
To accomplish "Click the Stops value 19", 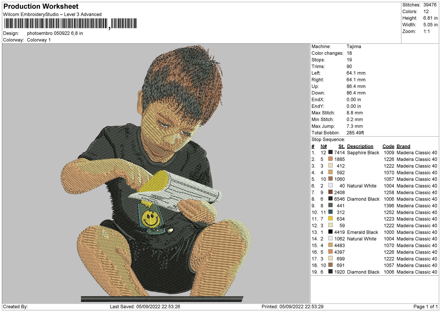I will point(349,60).
